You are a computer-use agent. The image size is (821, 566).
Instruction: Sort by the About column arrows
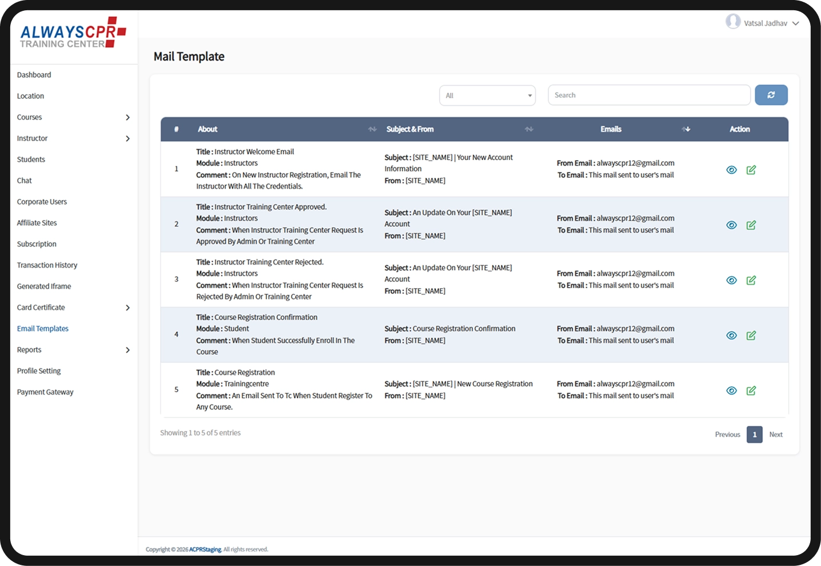coord(372,129)
